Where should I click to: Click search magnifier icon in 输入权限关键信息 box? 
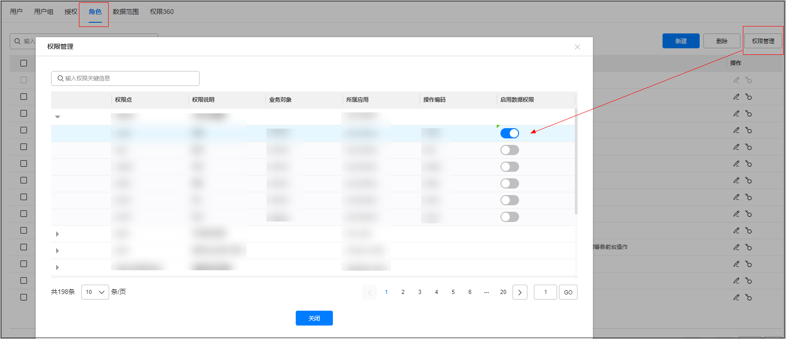click(x=60, y=78)
